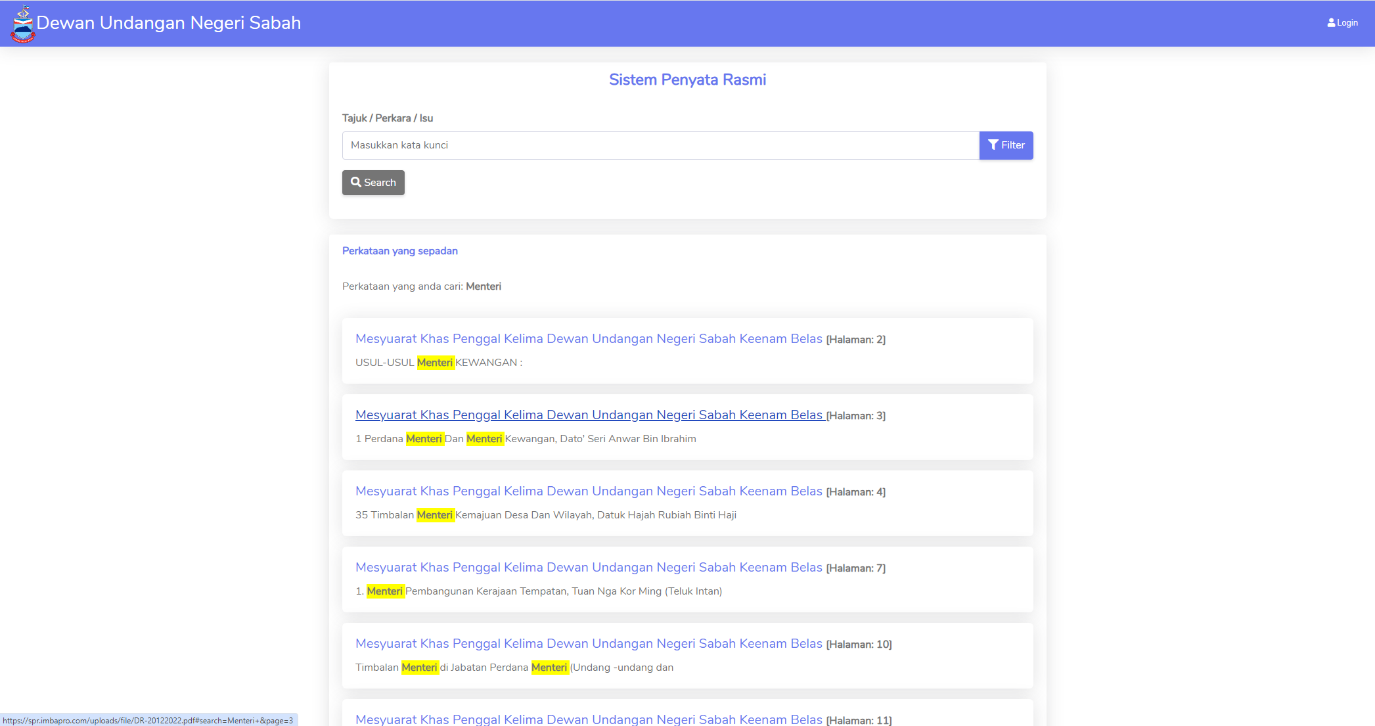Click the funnel icon on Filter button
Image resolution: width=1375 pixels, height=726 pixels.
993,145
